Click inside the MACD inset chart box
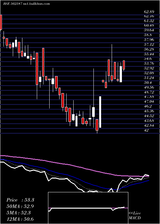Screen dimensions: 160x224 click(x=88, y=208)
